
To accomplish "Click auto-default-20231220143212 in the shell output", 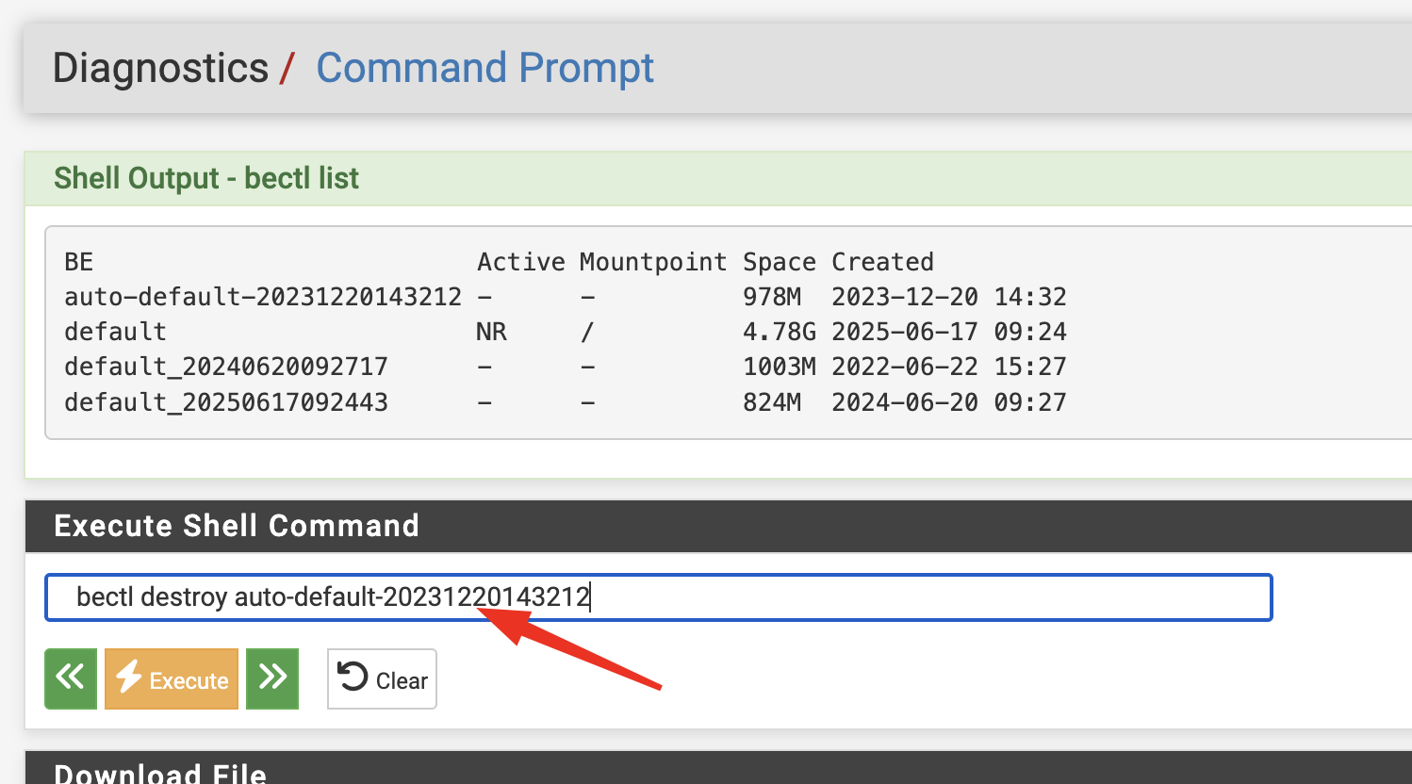I will (x=263, y=297).
